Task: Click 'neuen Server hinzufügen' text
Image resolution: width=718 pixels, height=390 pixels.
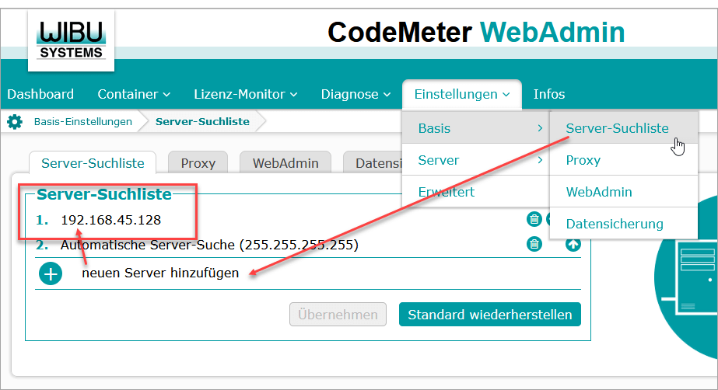Action: 160,273
